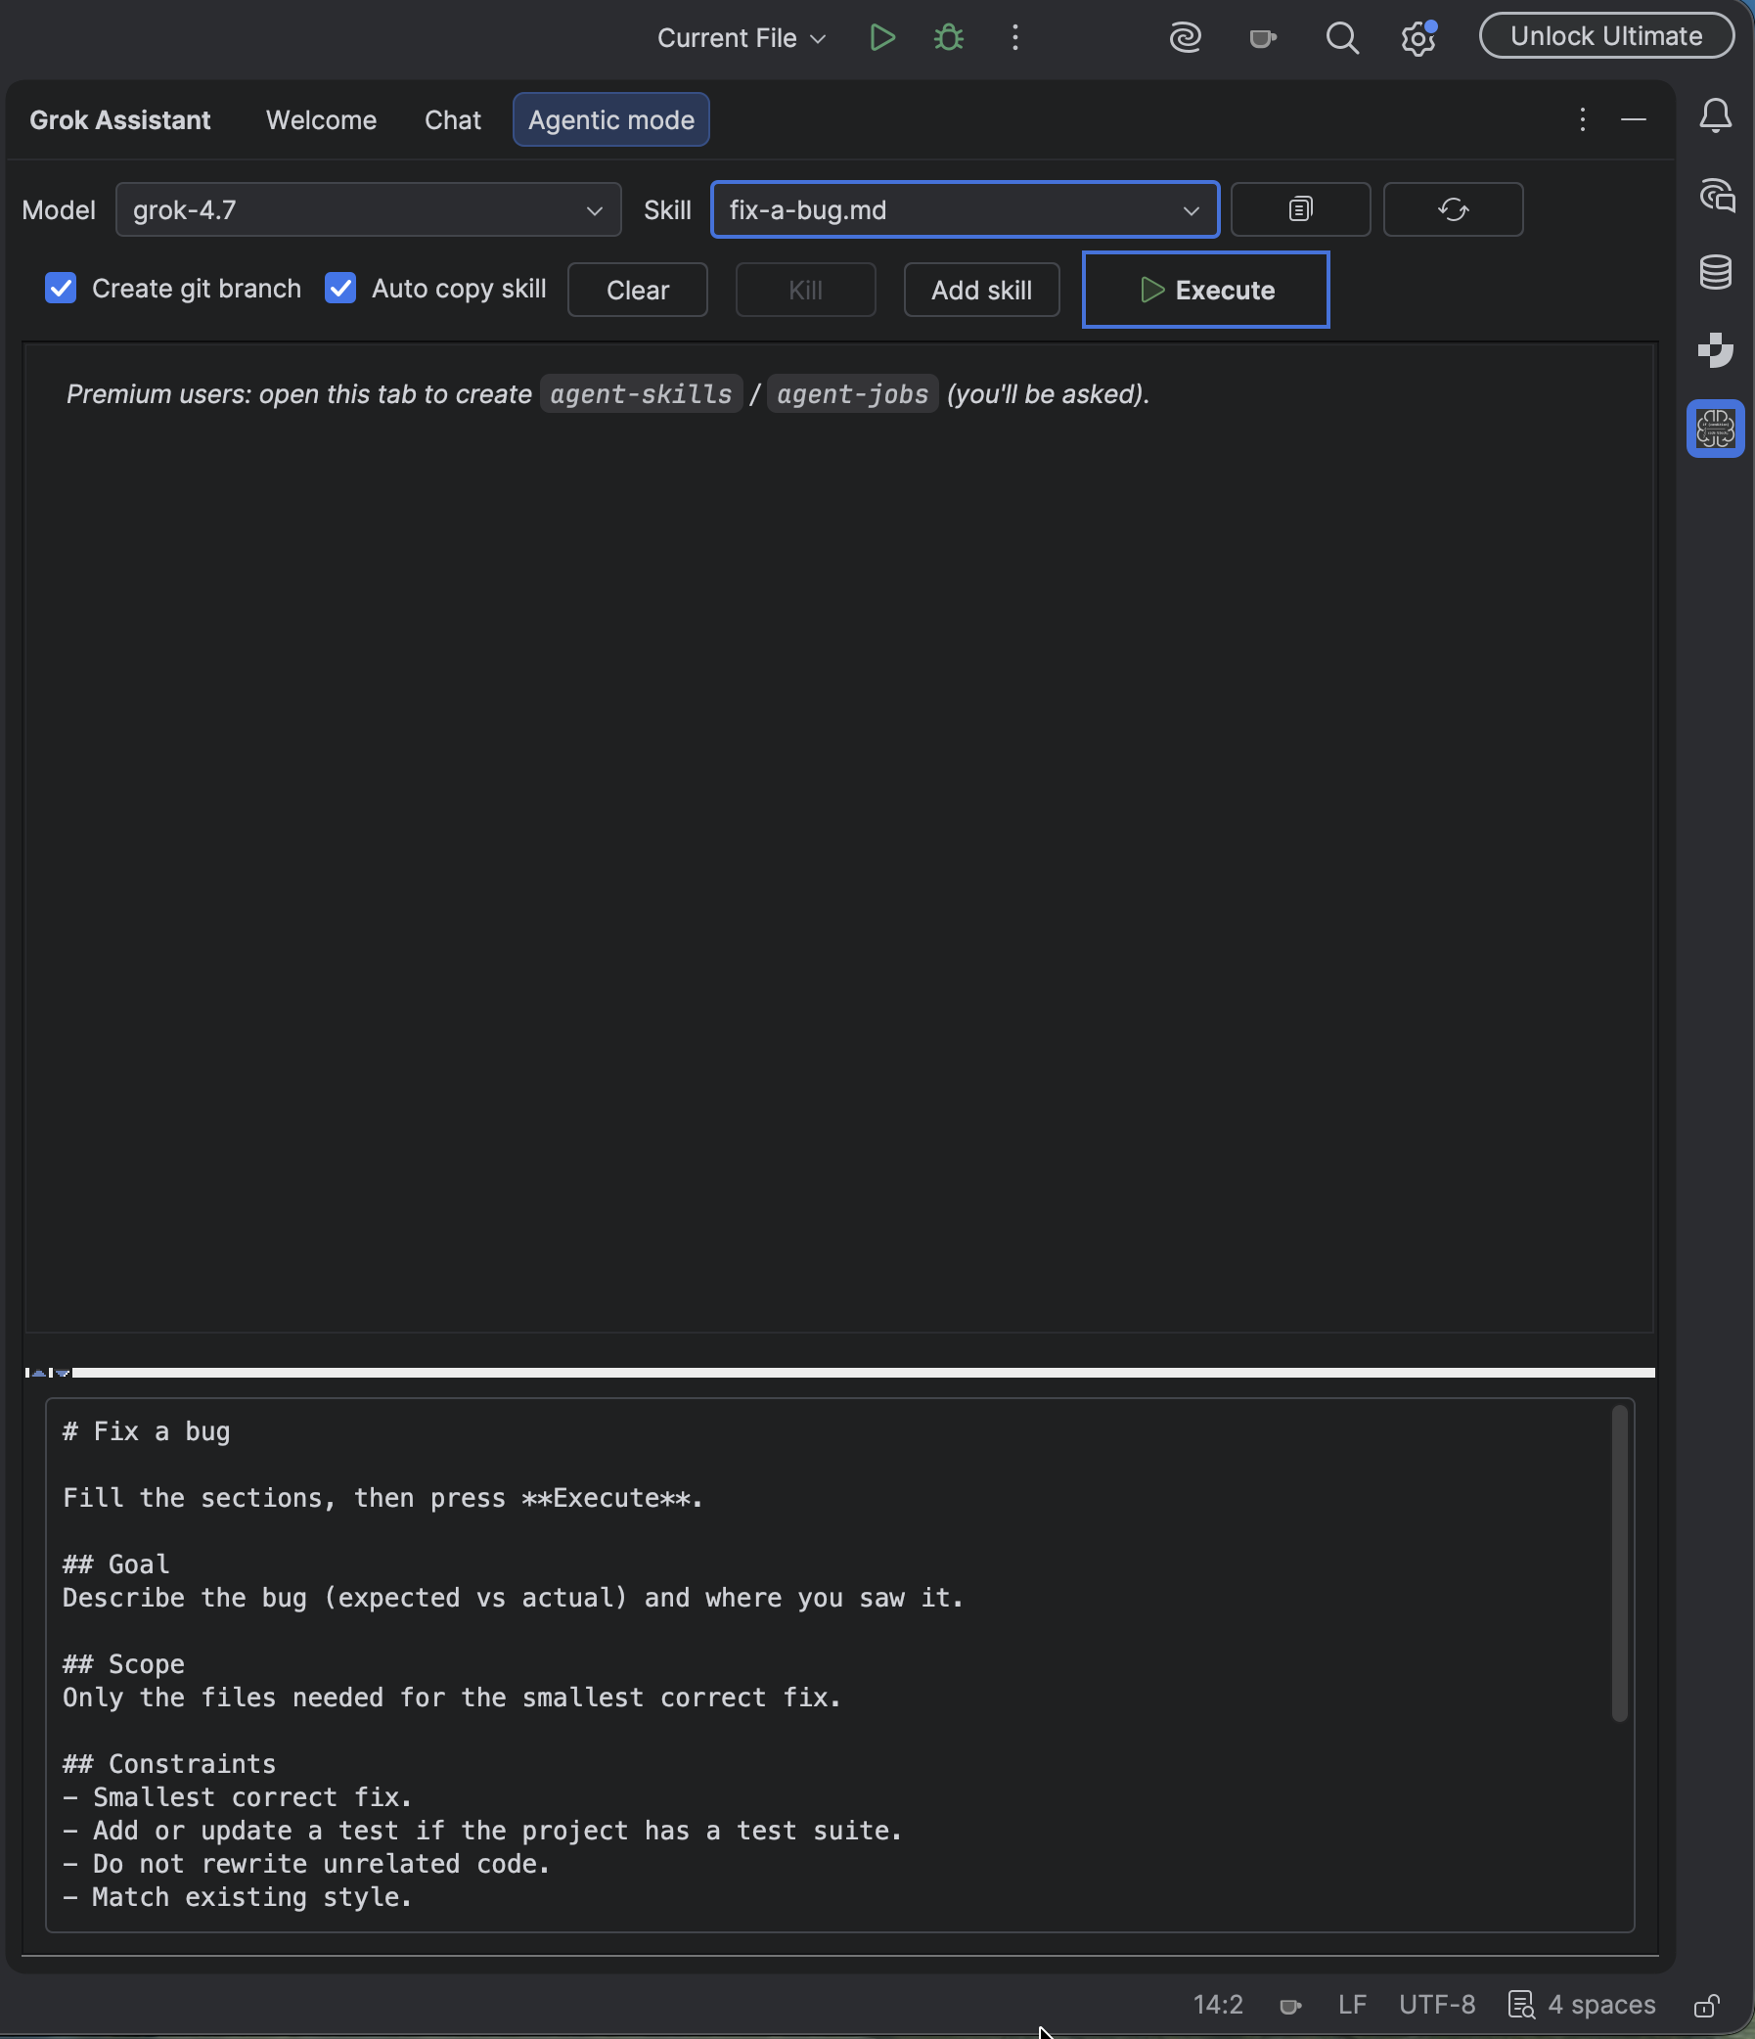Image resolution: width=1755 pixels, height=2039 pixels.
Task: Open the AI swirl assistant icon in toolbar
Action: [1186, 37]
